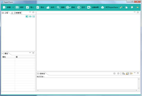Click the 保存 (Save) toolbar button

20,7
